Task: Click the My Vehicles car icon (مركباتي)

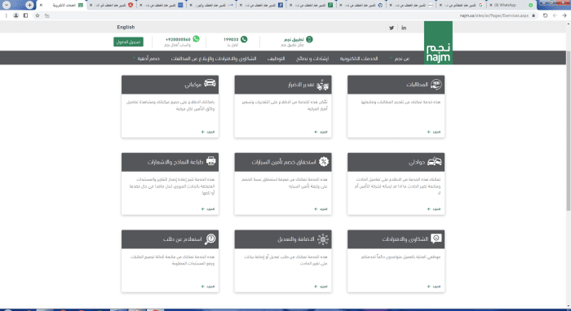Action: 210,83
